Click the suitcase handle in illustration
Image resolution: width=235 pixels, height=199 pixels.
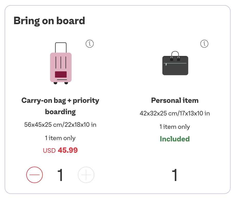pyautogui.click(x=61, y=47)
